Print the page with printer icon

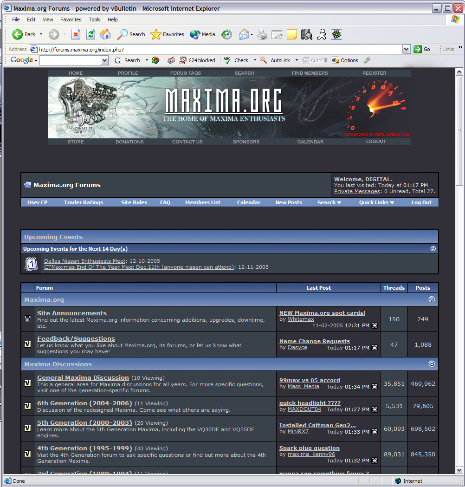point(262,34)
